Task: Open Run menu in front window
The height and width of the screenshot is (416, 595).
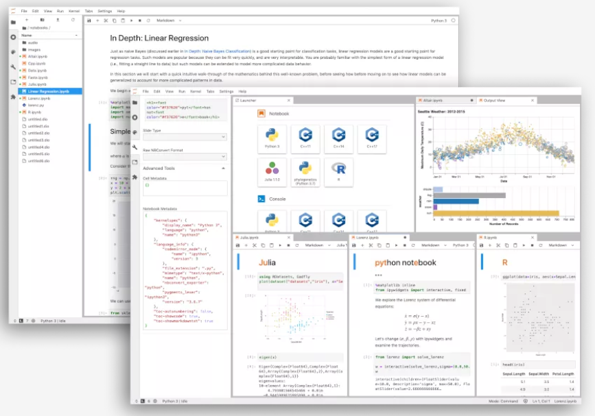Action: pyautogui.click(x=182, y=92)
